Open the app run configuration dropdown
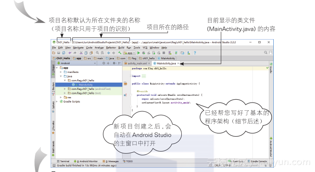 (129, 53)
